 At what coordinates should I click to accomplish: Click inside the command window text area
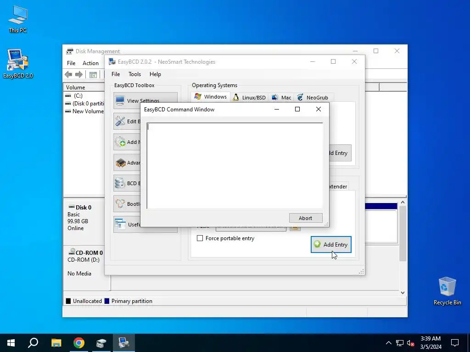click(x=235, y=165)
